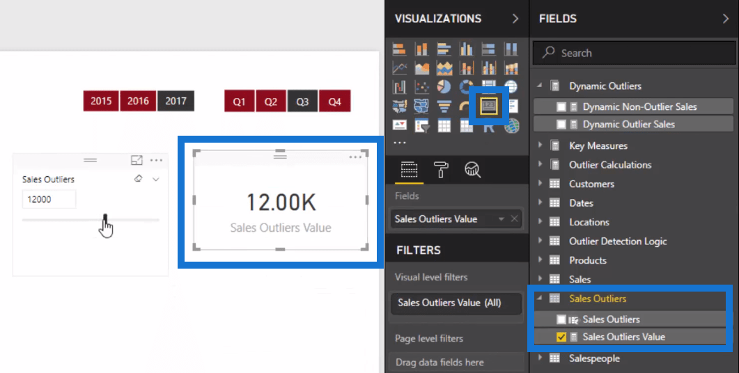Select the Multi-row card visual
Viewport: 739px width, 373px height.
(x=513, y=106)
